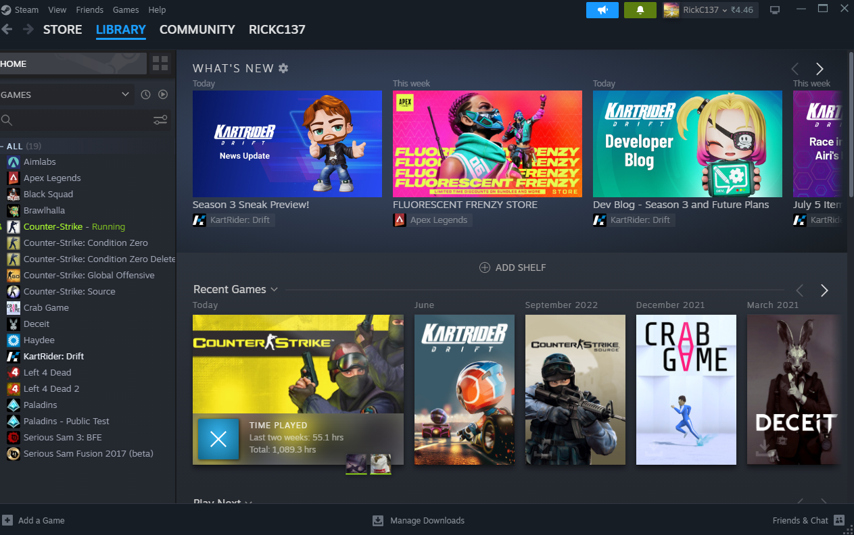Open the Recent Games shelf dropdown
The image size is (854, 535).
tap(274, 290)
